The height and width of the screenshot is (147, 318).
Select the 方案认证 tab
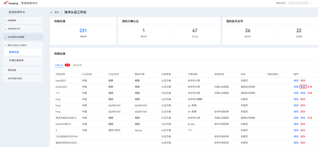coord(59,65)
